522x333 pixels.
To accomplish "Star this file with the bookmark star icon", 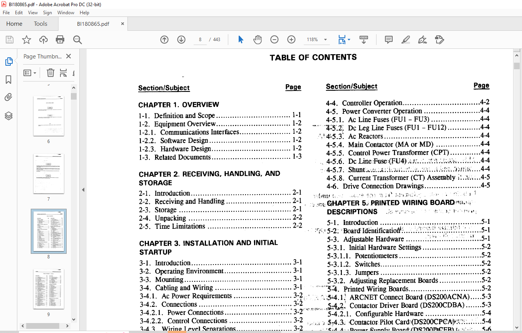I will [26, 40].
